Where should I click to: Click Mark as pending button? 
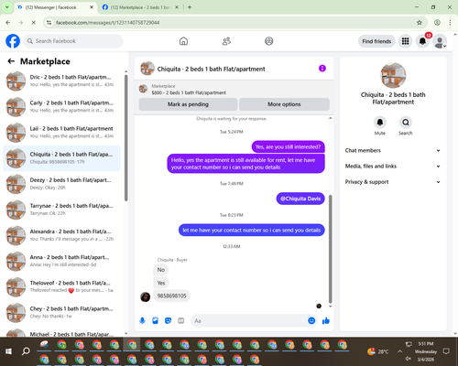(188, 104)
